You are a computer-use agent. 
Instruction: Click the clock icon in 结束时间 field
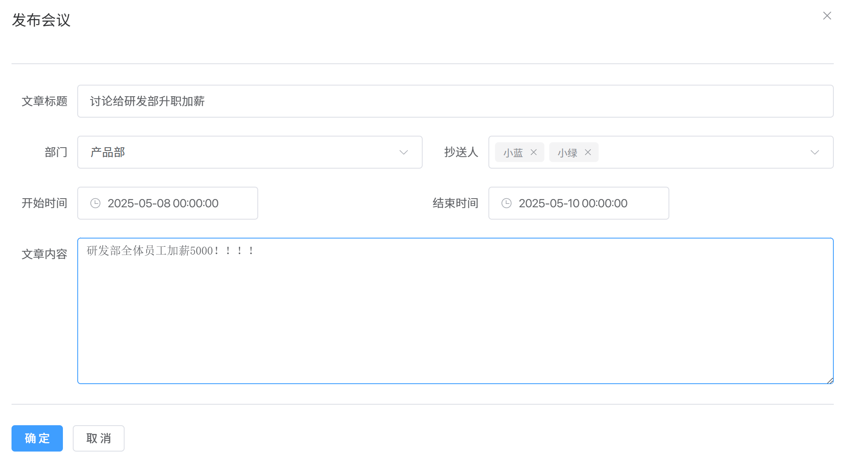(507, 203)
